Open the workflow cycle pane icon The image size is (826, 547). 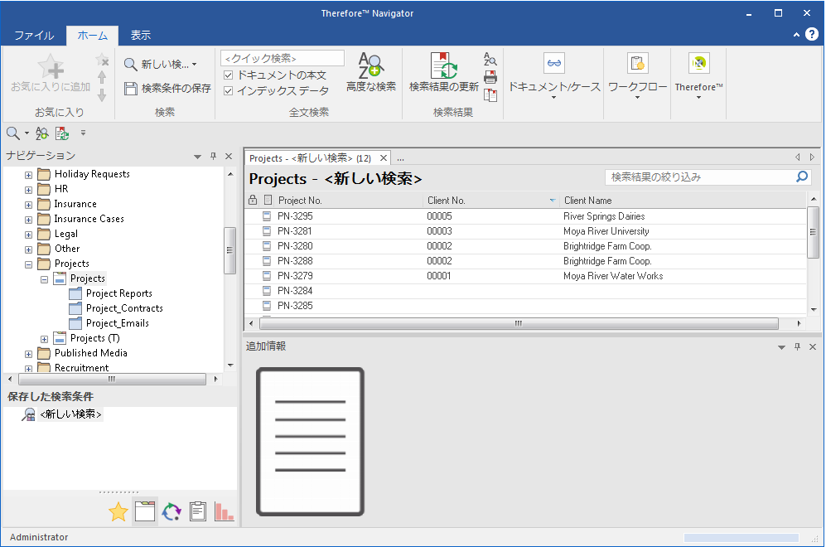coord(171,511)
